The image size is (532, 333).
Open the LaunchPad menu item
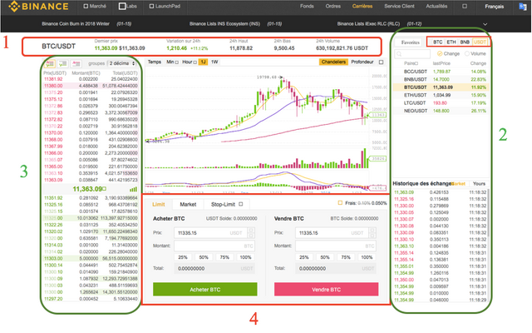pos(165,6)
